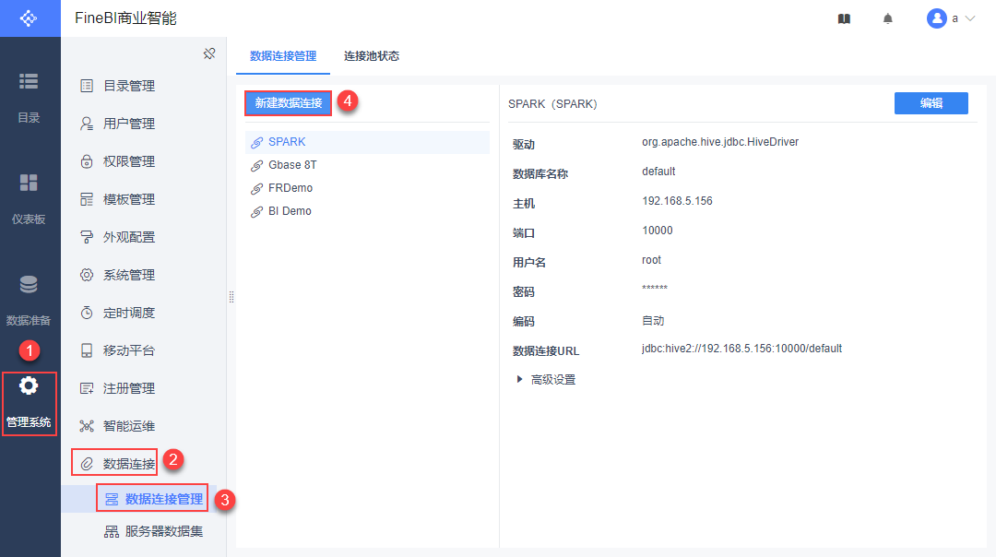Screen dimensions: 996x557
Task: Open the 目录 directory sidebar icon
Action: (x=29, y=81)
